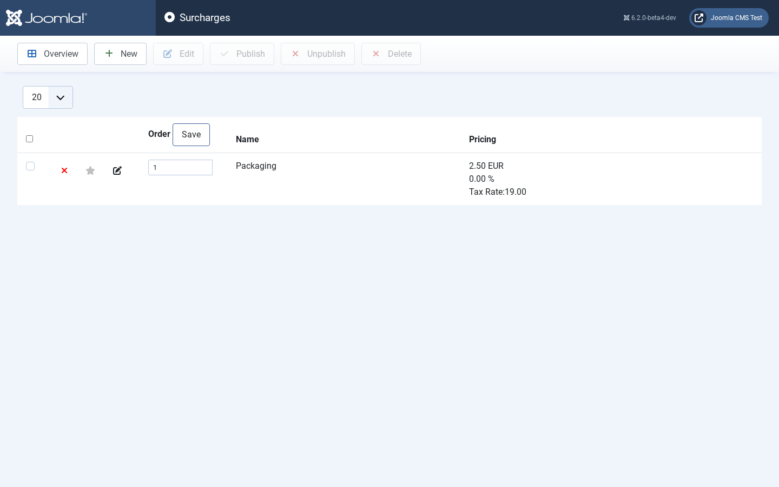Save the ordering with the Save button

[191, 135]
